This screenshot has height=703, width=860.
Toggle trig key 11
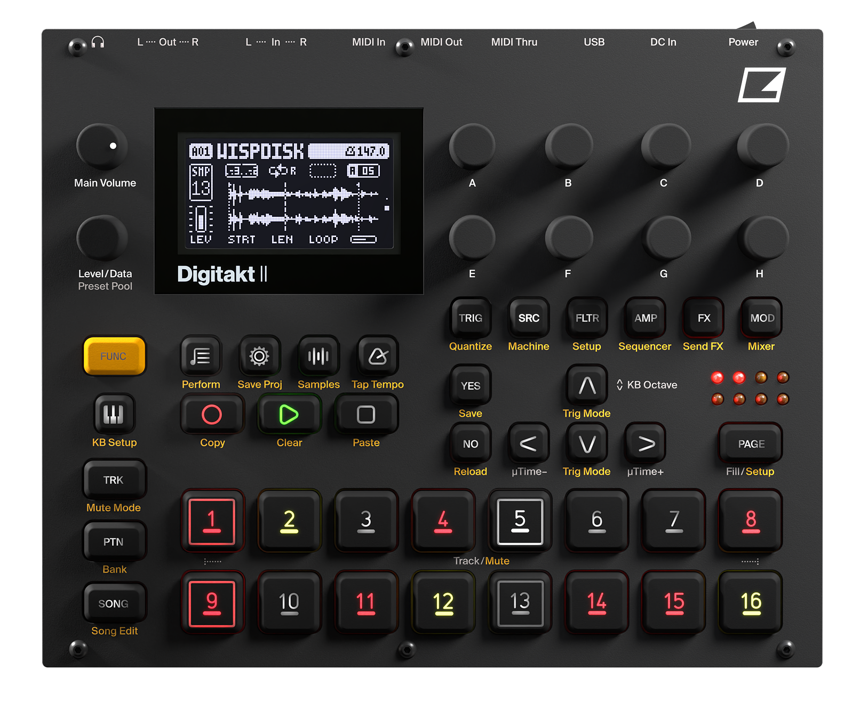(366, 602)
